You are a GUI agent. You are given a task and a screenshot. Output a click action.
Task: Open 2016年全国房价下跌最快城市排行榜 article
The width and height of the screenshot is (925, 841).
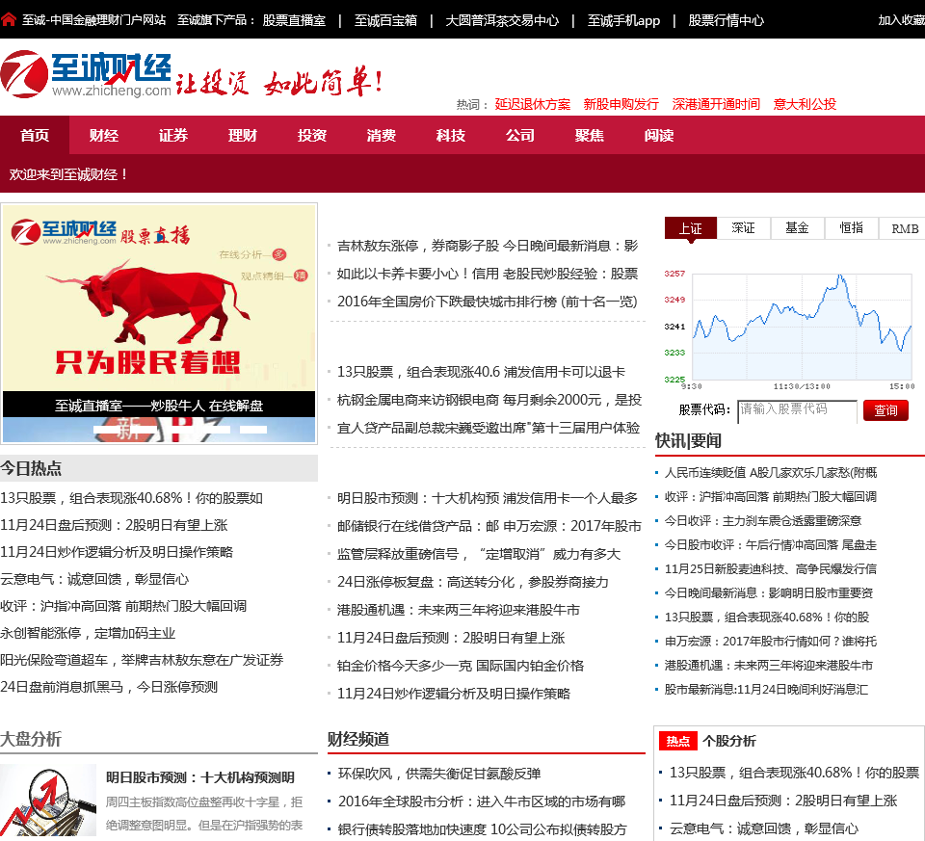488,302
